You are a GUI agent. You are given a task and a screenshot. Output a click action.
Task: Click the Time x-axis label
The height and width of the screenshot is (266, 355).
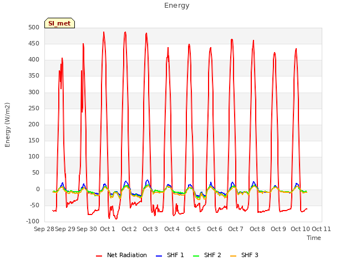point(314,238)
